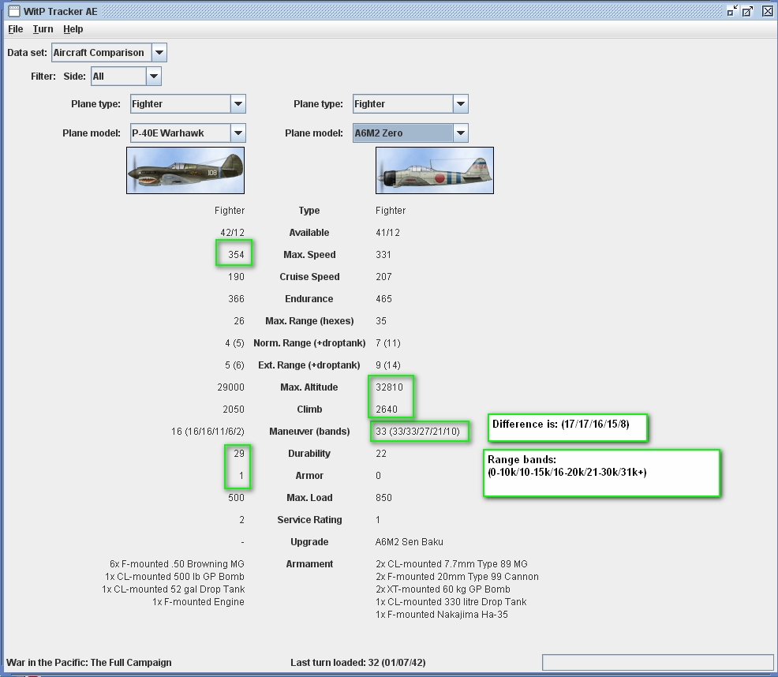Open the Help menu
Image resolution: width=778 pixels, height=677 pixels.
(x=73, y=28)
